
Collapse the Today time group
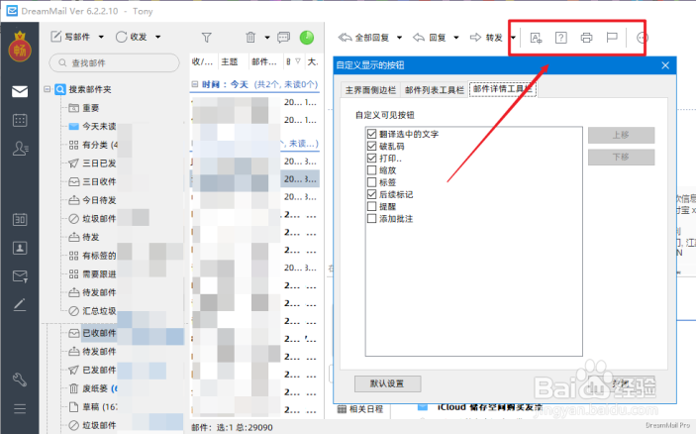tap(194, 84)
